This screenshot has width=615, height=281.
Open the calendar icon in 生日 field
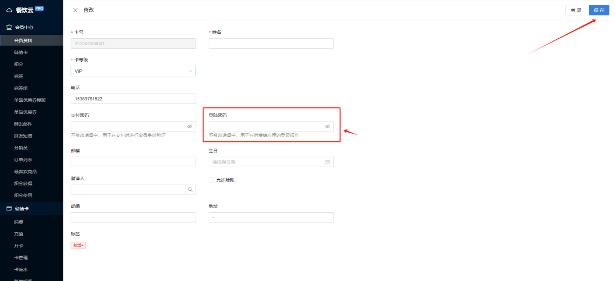click(x=327, y=162)
